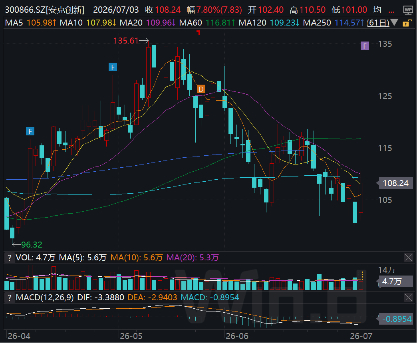Screen dimensions: 417x343
Task: Click the 125 price axis label
Action: [385, 96]
